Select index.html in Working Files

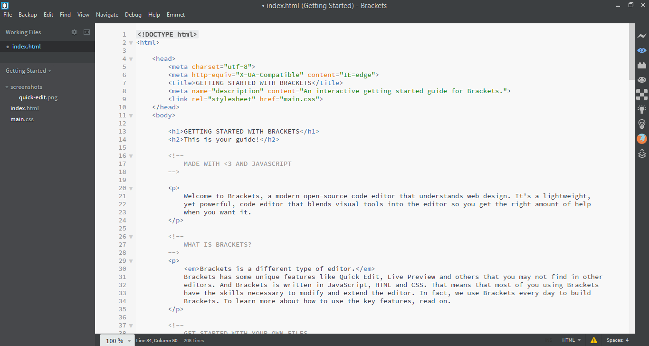click(48, 47)
